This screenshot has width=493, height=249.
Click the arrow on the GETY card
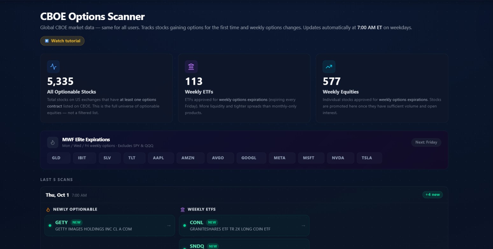[x=169, y=225]
